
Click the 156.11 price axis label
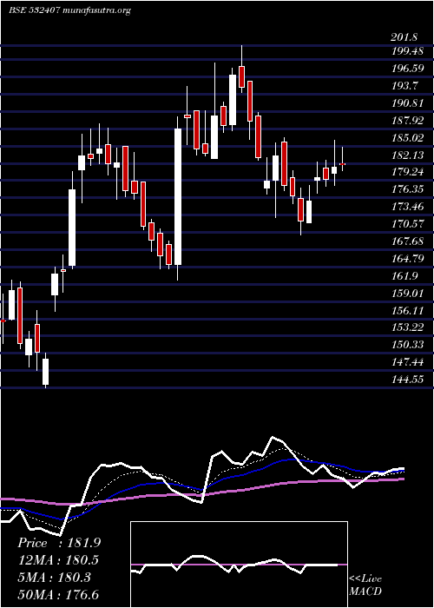[406, 310]
